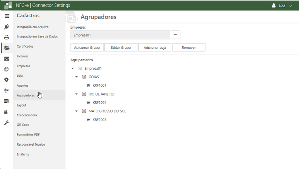Select the RIO DE JANEIRO group label
The width and height of the screenshot is (299, 169).
tap(102, 94)
